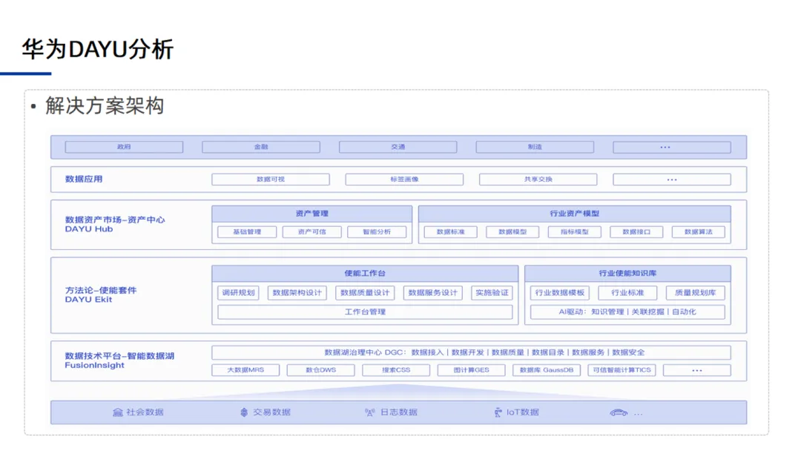Click the 数仓DWS box
Image resolution: width=801 pixels, height=451 pixels.
point(321,370)
